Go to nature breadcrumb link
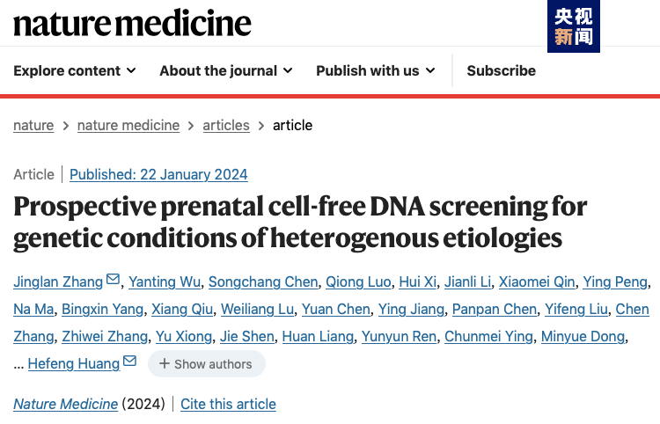 (33, 125)
